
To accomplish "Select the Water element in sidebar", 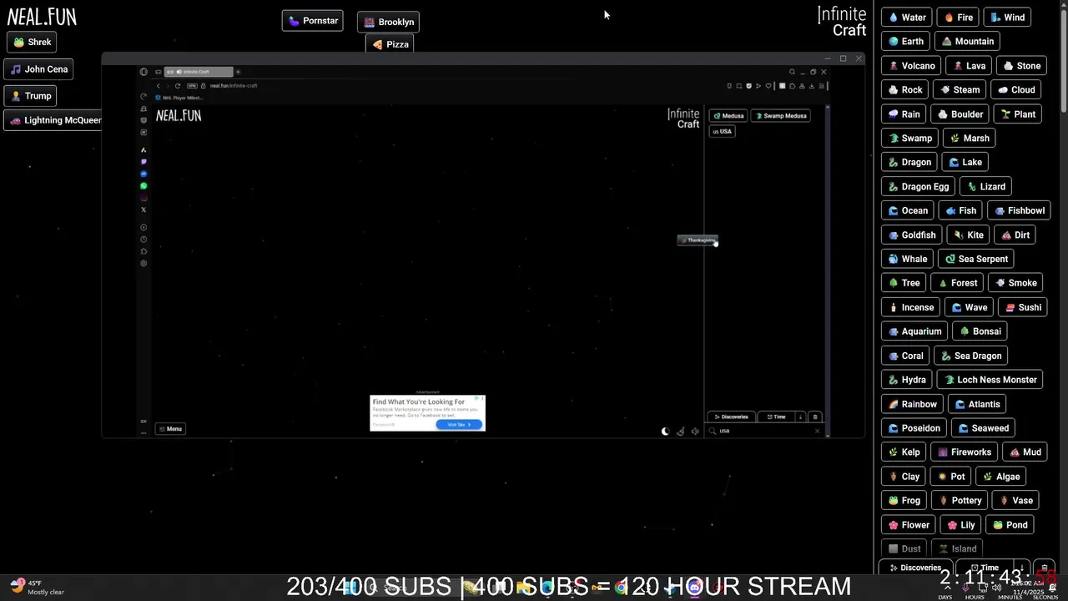I will pos(906,18).
